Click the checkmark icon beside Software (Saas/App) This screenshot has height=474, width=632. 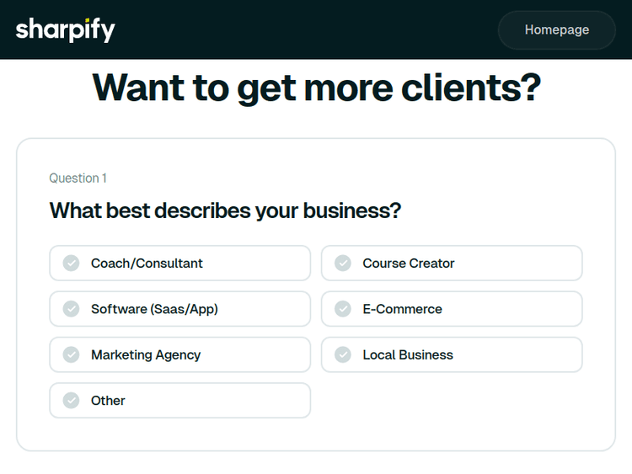click(72, 309)
